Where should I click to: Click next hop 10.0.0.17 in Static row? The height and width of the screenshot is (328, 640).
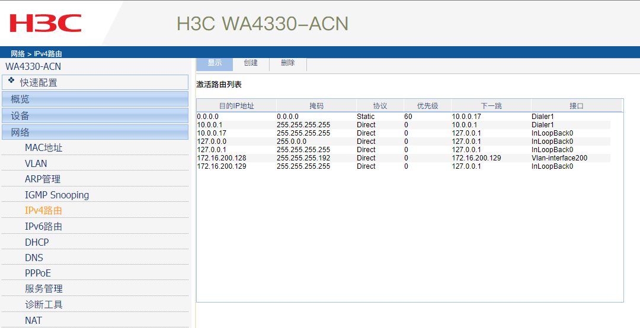[x=466, y=117]
